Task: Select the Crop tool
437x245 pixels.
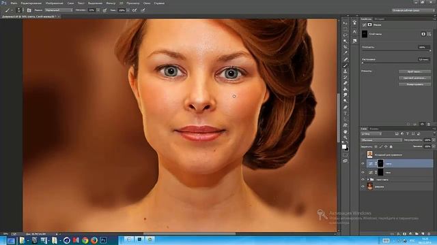Action: click(x=346, y=47)
